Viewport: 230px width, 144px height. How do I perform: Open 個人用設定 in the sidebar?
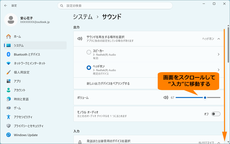click(35, 72)
